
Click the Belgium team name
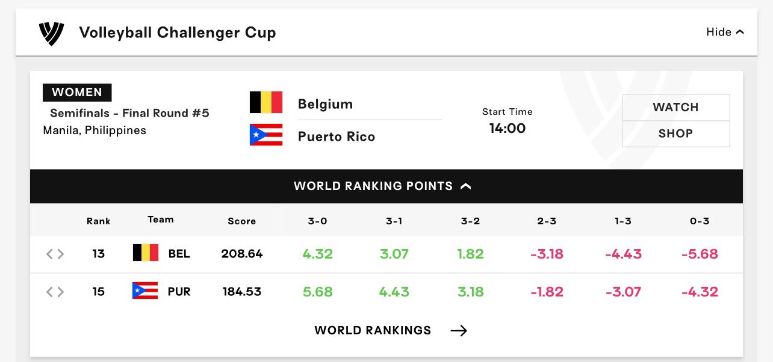click(325, 104)
